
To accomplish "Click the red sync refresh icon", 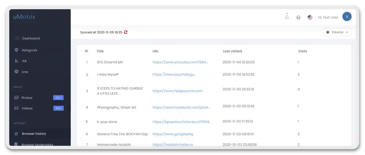I will pos(126,32).
